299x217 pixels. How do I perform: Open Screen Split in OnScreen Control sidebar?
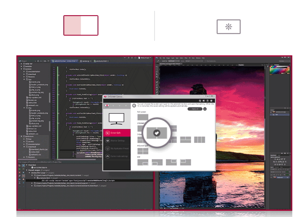click(x=117, y=133)
